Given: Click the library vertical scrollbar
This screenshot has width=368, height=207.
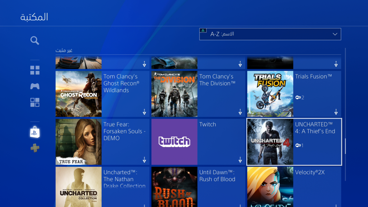Looking at the screenshot, I should (x=345, y=146).
